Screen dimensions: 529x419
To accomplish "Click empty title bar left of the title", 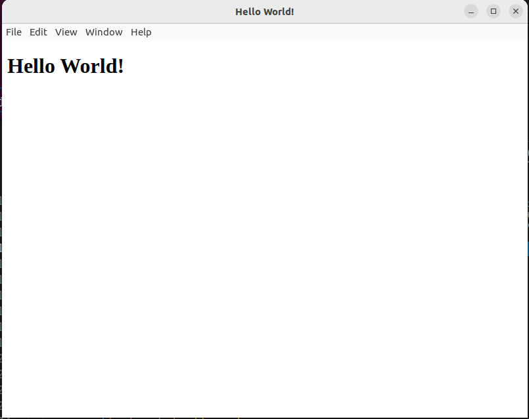I will pos(118,12).
